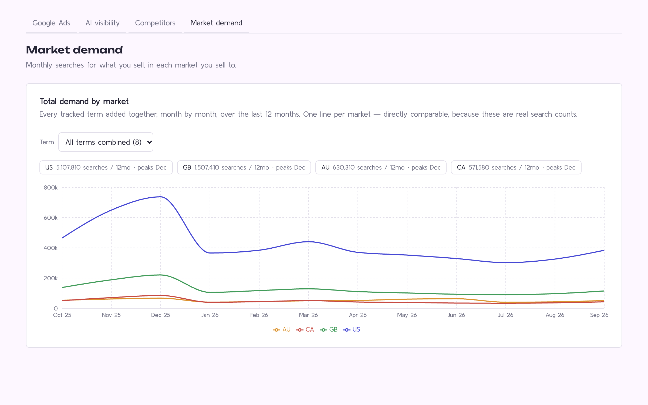The height and width of the screenshot is (405, 648).
Task: Toggle the GB series in the chart legend
Action: (329, 329)
